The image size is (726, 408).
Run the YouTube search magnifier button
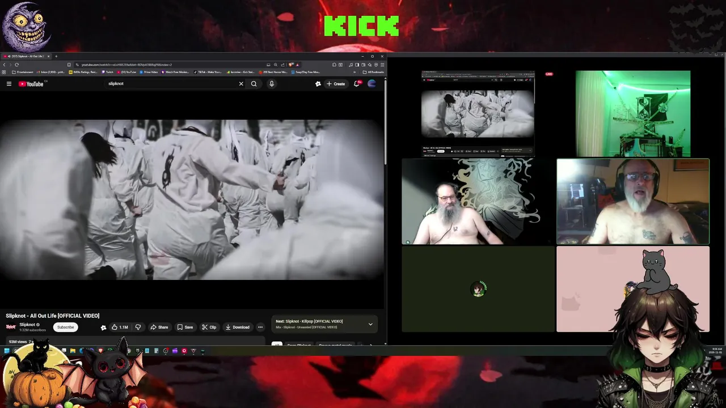254,84
